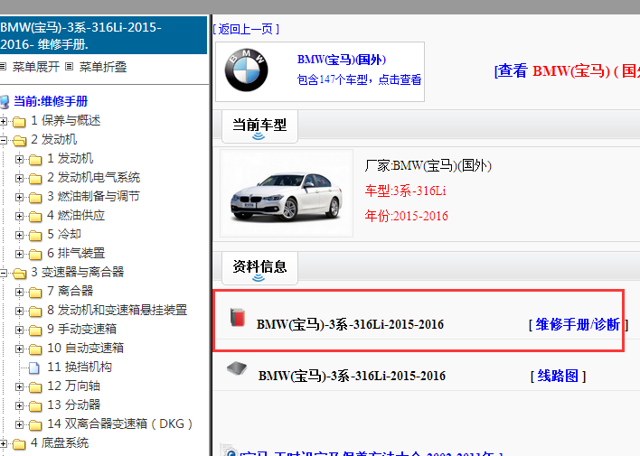This screenshot has height=456, width=640.
Task: Open the 维修手册/诊断 link
Action: [578, 325]
